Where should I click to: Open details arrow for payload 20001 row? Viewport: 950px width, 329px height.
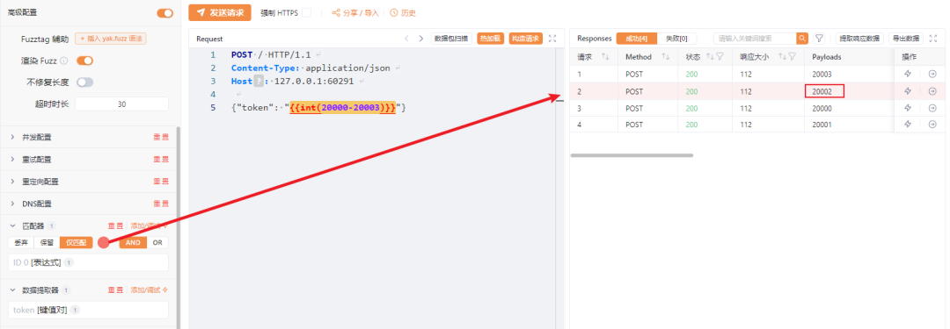coord(932,125)
